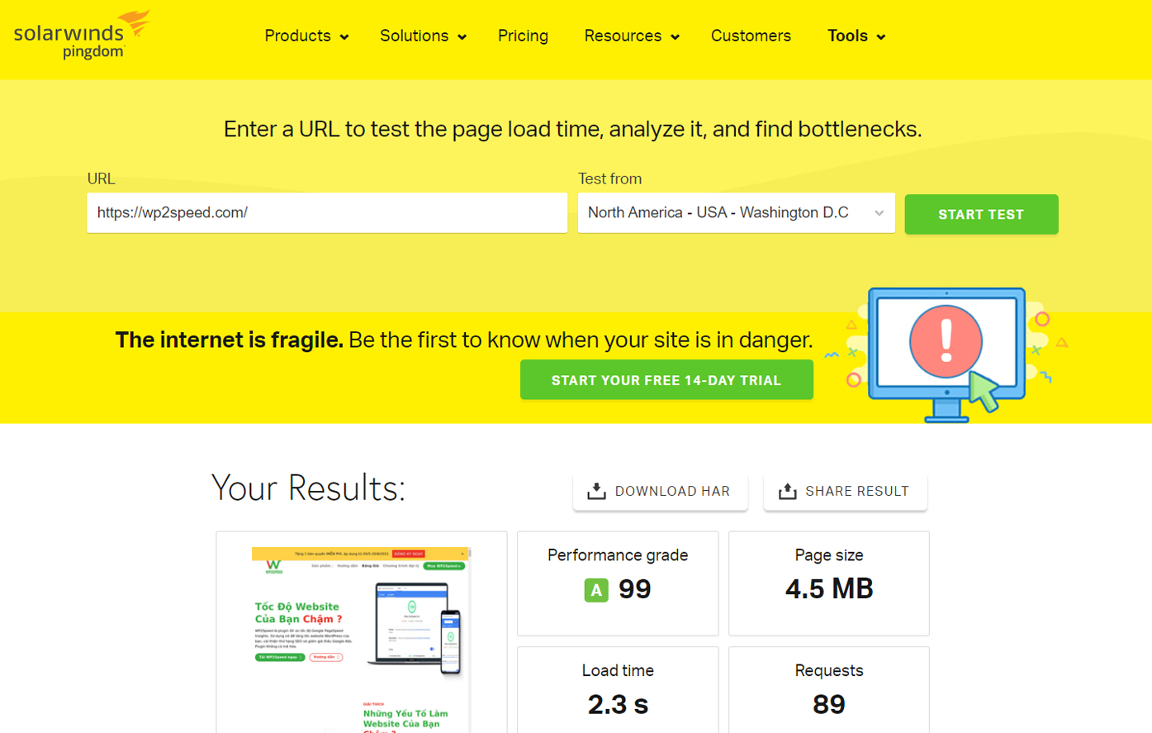Click the SolarWinds Pingdom logo
This screenshot has height=733, width=1152.
[82, 35]
